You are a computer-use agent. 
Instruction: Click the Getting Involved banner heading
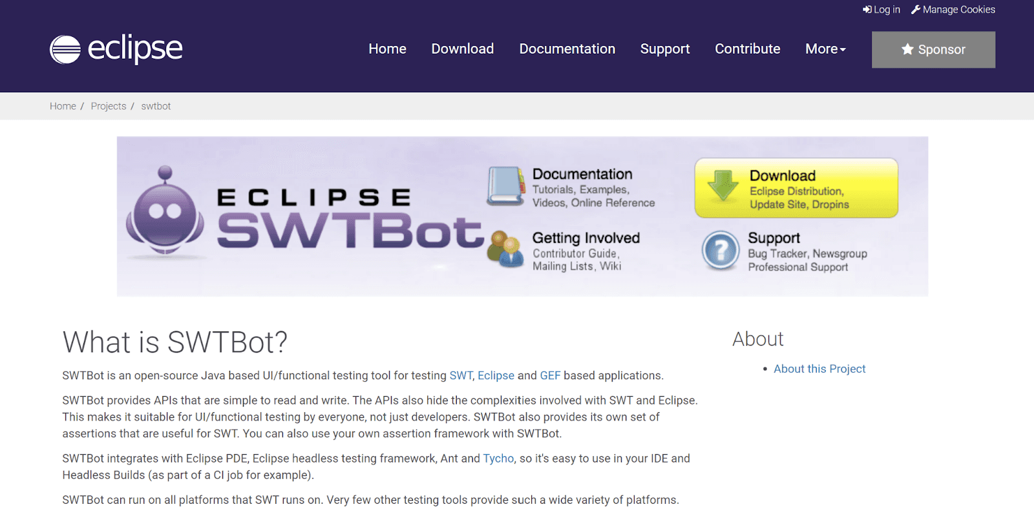coord(586,238)
